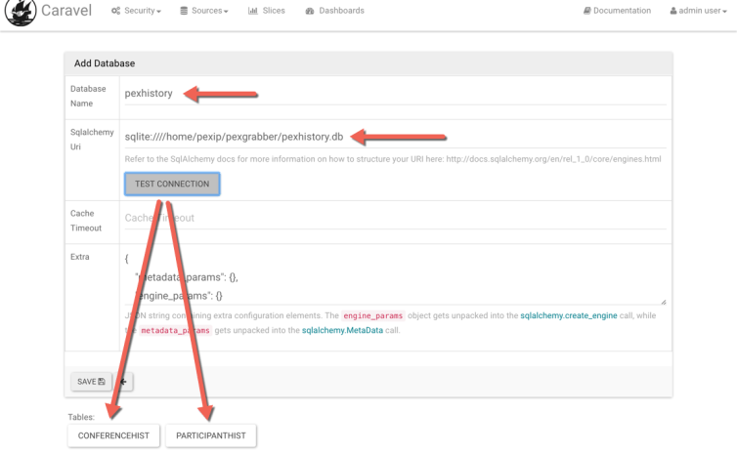Viewport: 737px width, 454px height.
Task: Open the Documentation link
Action: pos(617,11)
